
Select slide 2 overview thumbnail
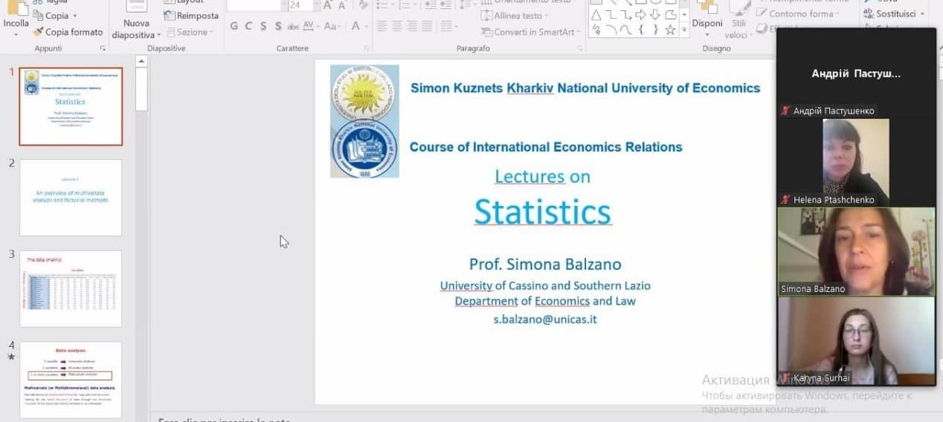(x=71, y=198)
